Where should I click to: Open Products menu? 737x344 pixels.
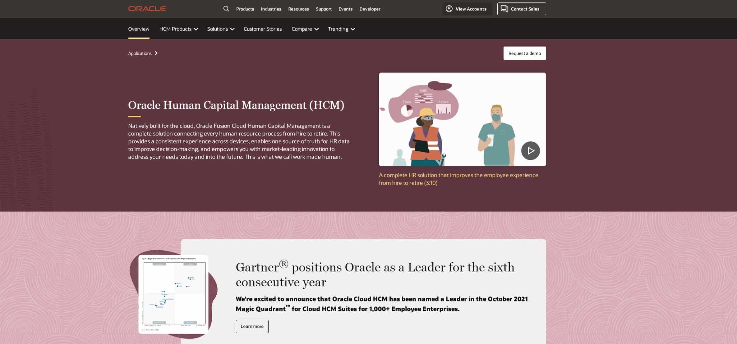[x=245, y=9]
